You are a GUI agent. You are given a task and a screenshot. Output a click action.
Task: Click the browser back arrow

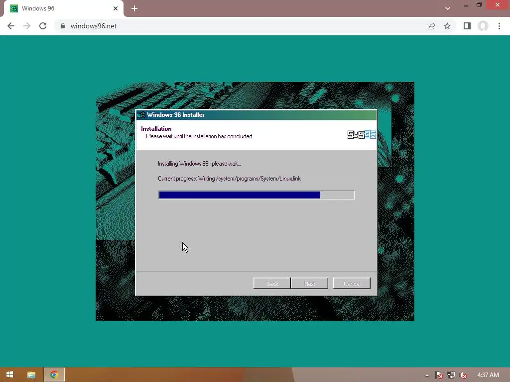(x=11, y=26)
